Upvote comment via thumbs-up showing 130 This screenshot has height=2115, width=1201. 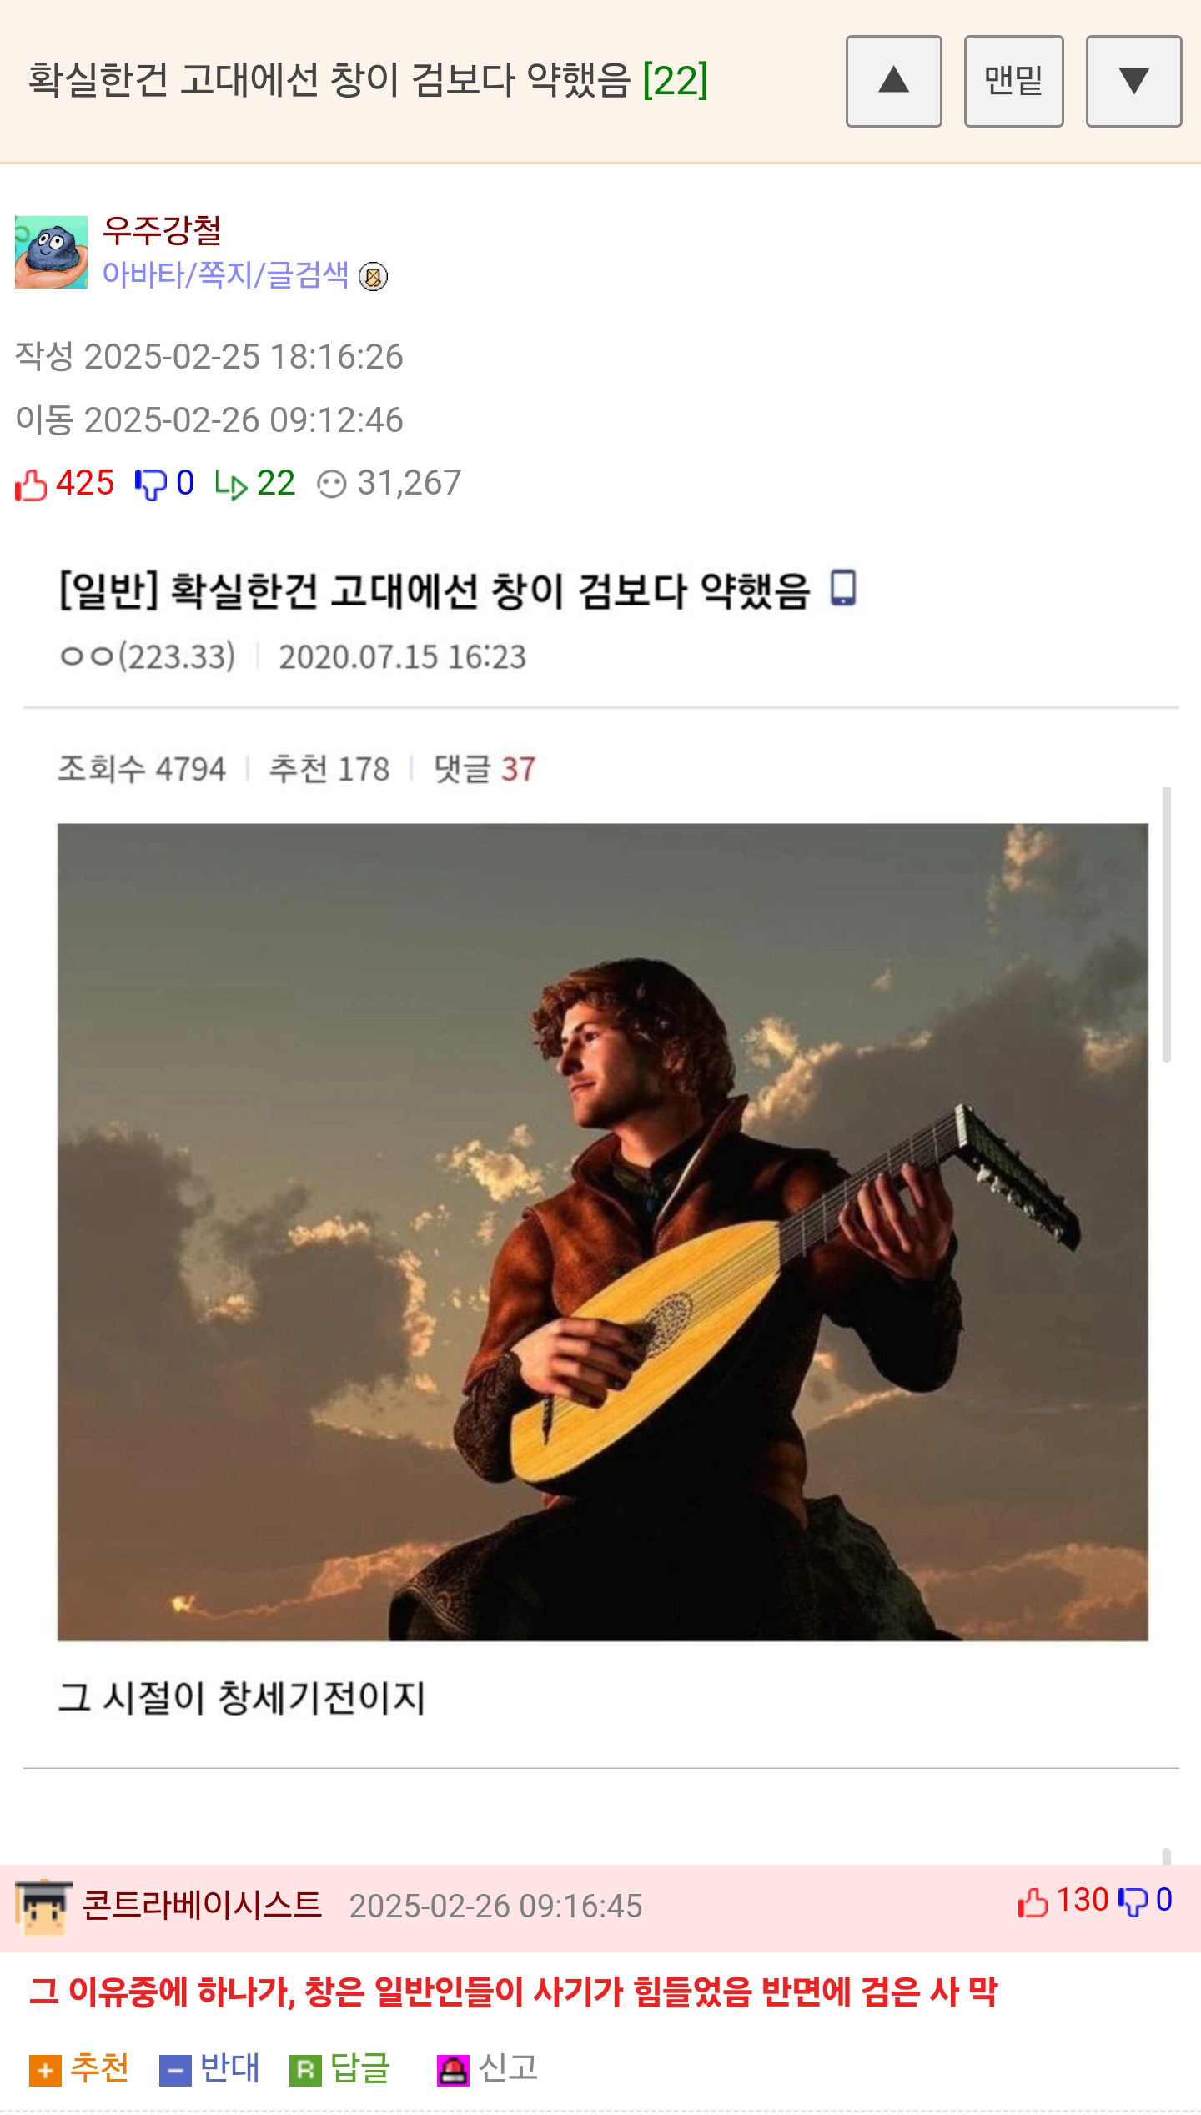(1033, 1903)
